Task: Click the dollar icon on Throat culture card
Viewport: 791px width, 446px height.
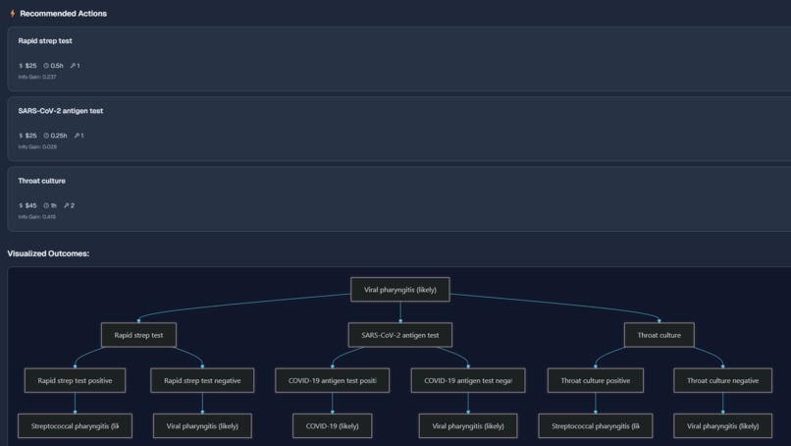Action: 21,205
